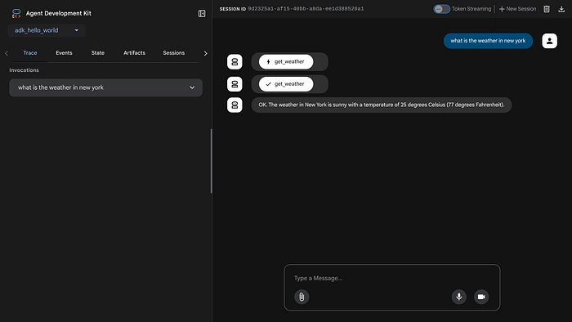Image resolution: width=572 pixels, height=322 pixels.
Task: Click the Invocations heading label
Action: click(x=24, y=70)
